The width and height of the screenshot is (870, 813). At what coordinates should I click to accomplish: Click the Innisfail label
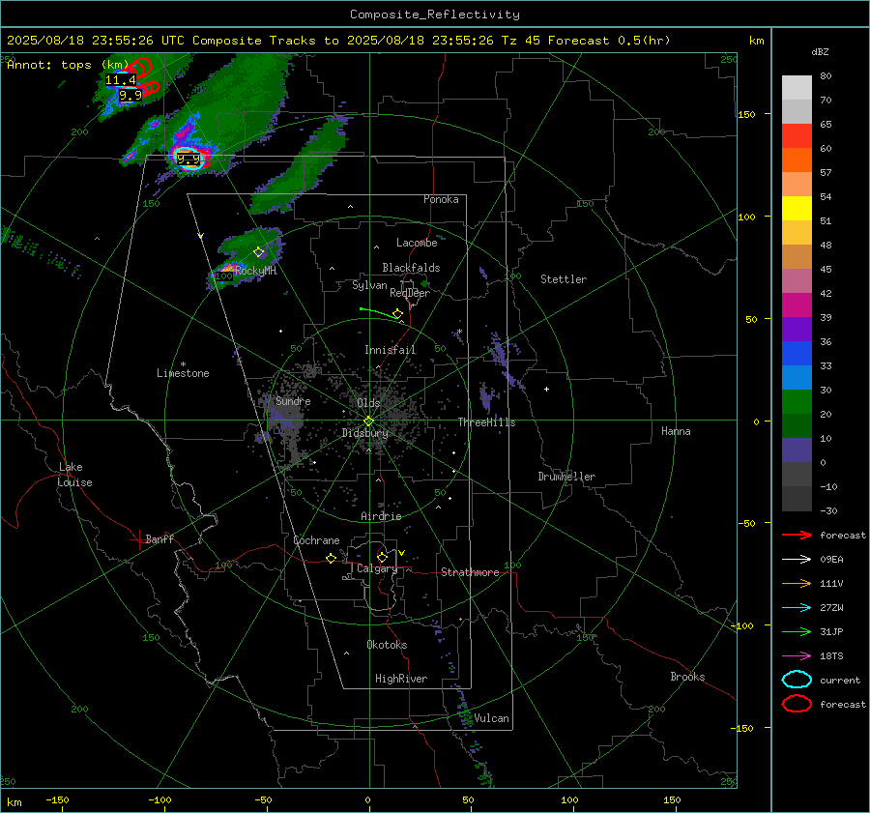point(390,350)
